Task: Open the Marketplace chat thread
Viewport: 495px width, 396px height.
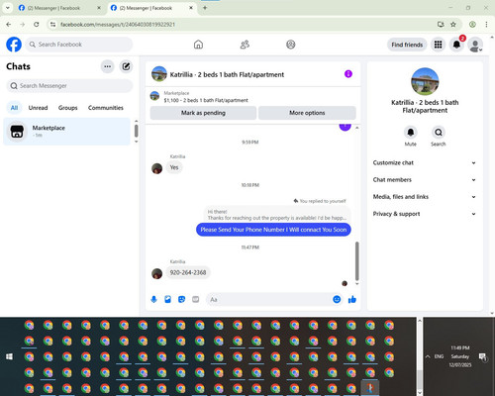Action: [x=67, y=132]
